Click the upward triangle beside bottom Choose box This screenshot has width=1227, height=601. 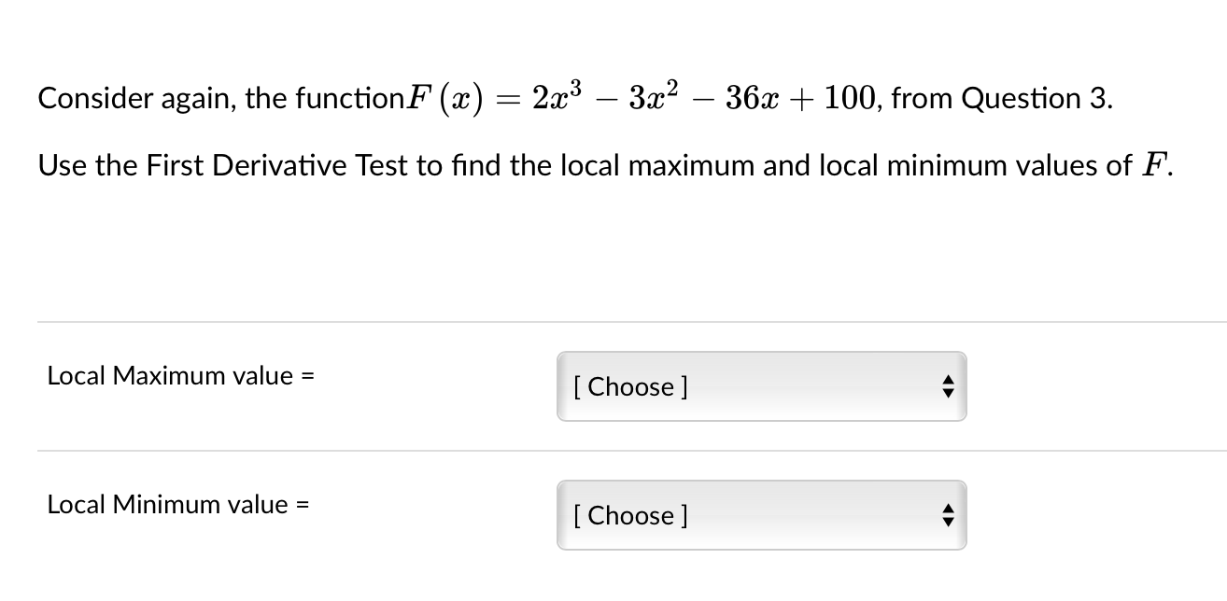point(947,509)
